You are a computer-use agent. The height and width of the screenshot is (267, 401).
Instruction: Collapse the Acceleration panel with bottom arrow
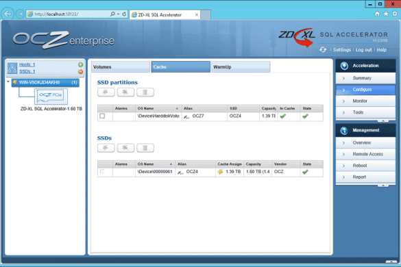383,121
